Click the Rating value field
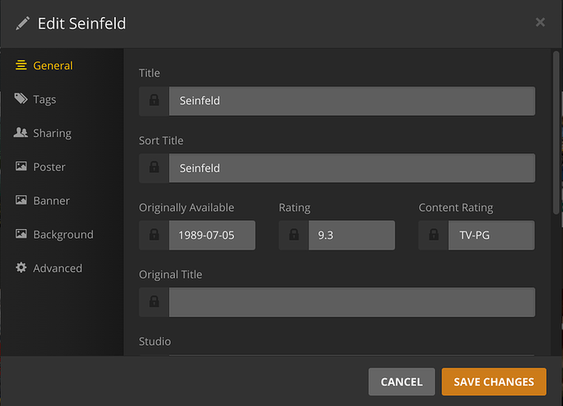The width and height of the screenshot is (563, 406). (x=352, y=236)
